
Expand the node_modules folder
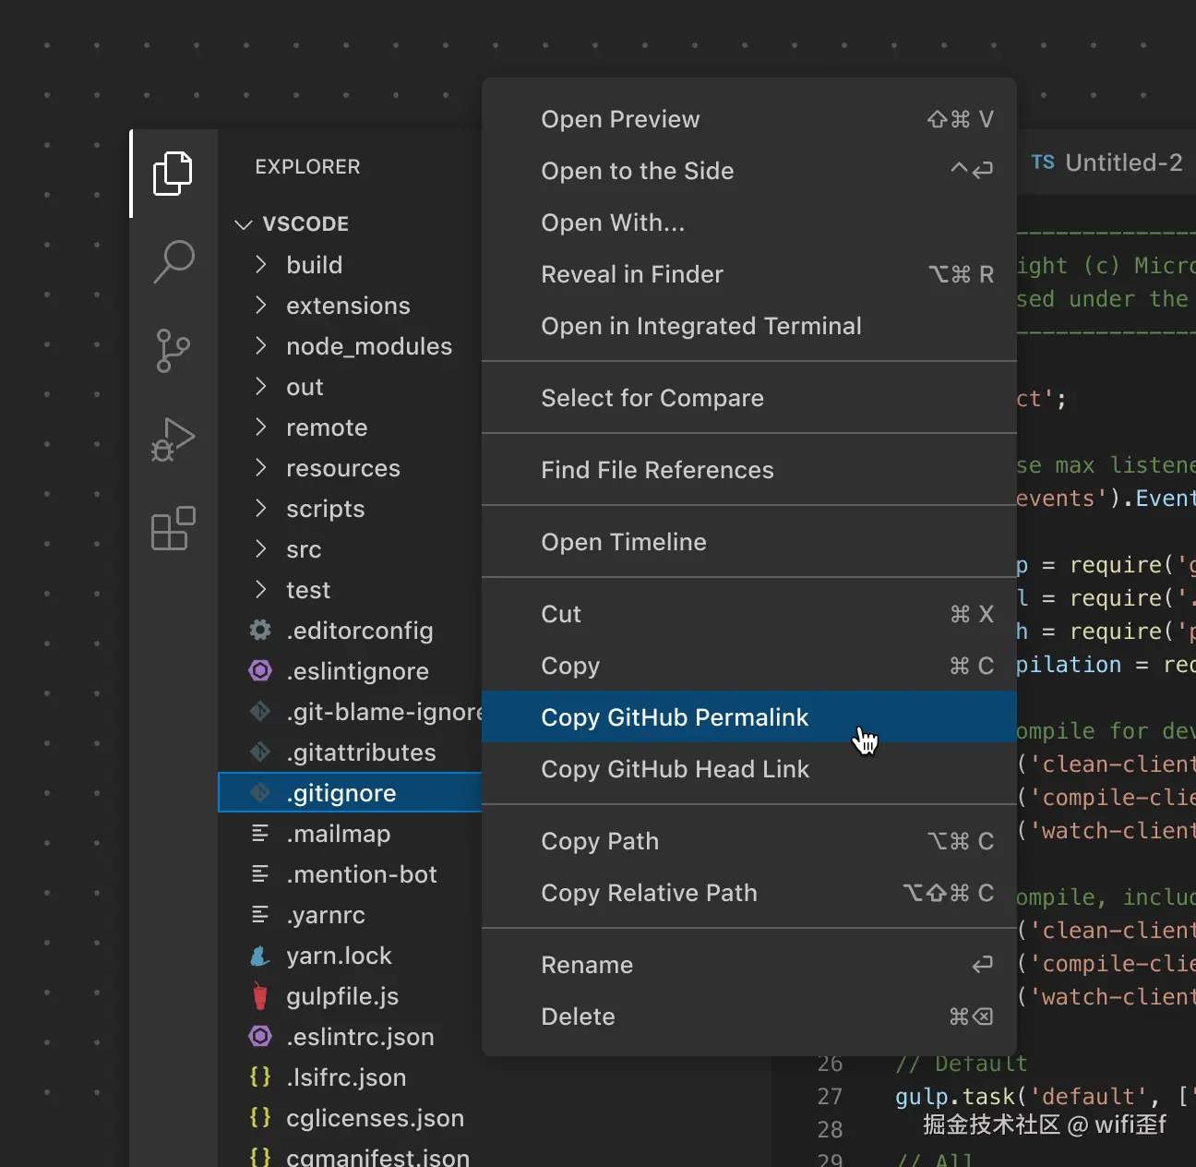pyautogui.click(x=261, y=346)
